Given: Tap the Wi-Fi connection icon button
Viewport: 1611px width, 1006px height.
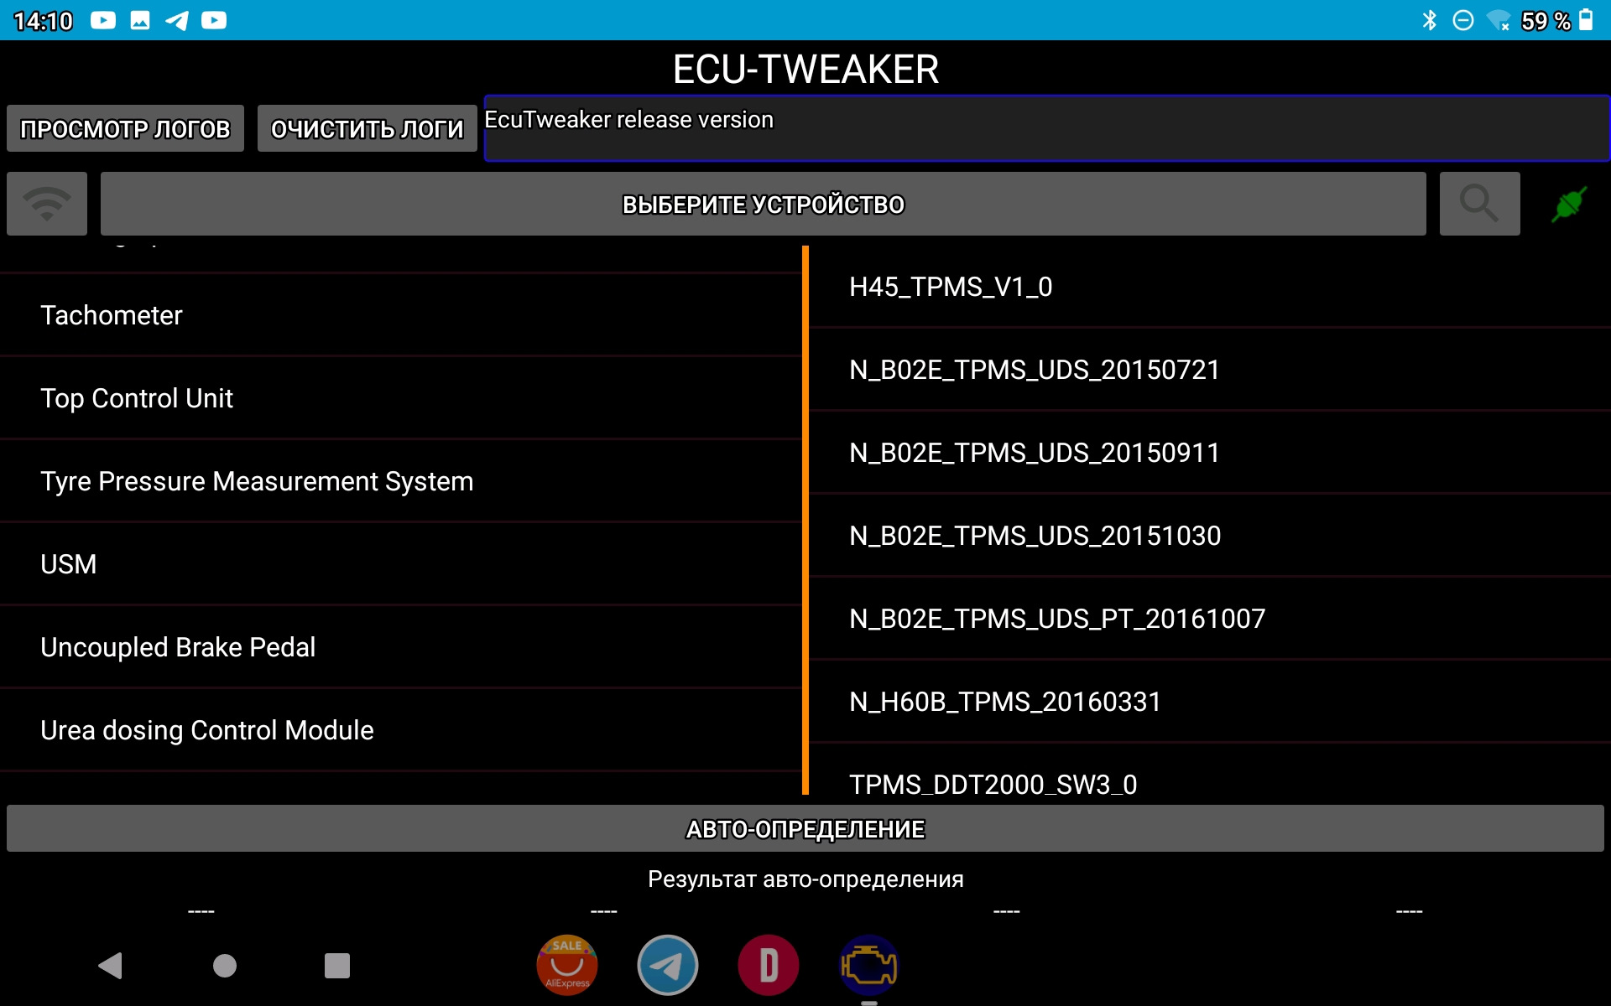Looking at the screenshot, I should 47,204.
